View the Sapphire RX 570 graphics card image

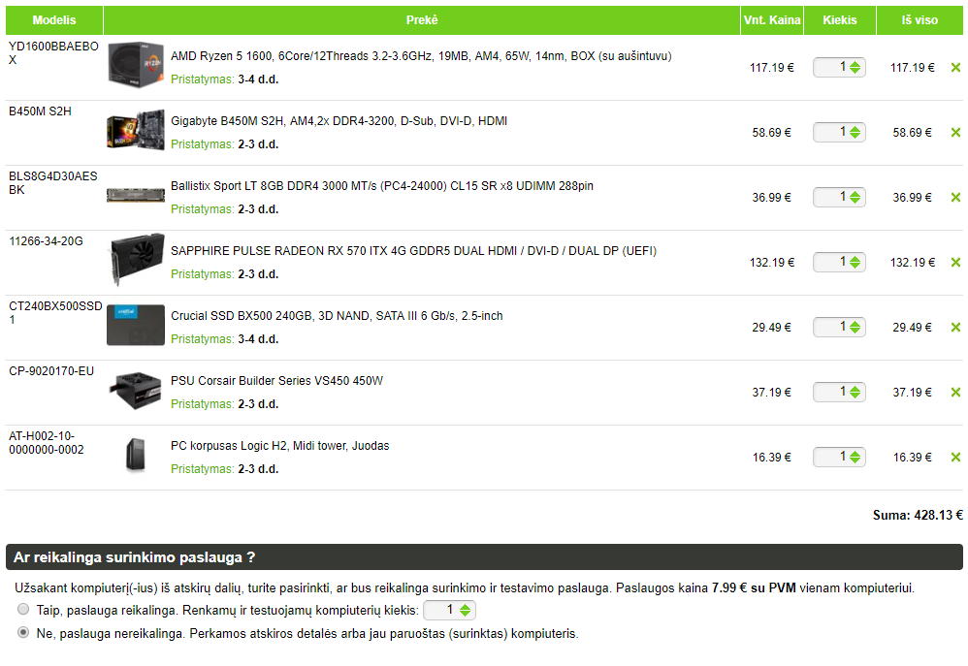(136, 259)
